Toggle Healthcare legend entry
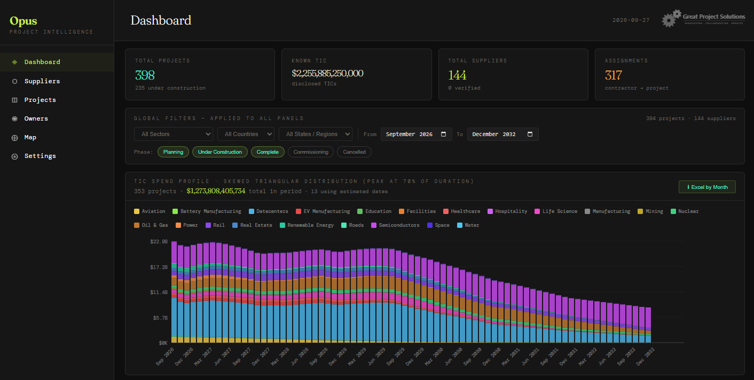 [461, 211]
